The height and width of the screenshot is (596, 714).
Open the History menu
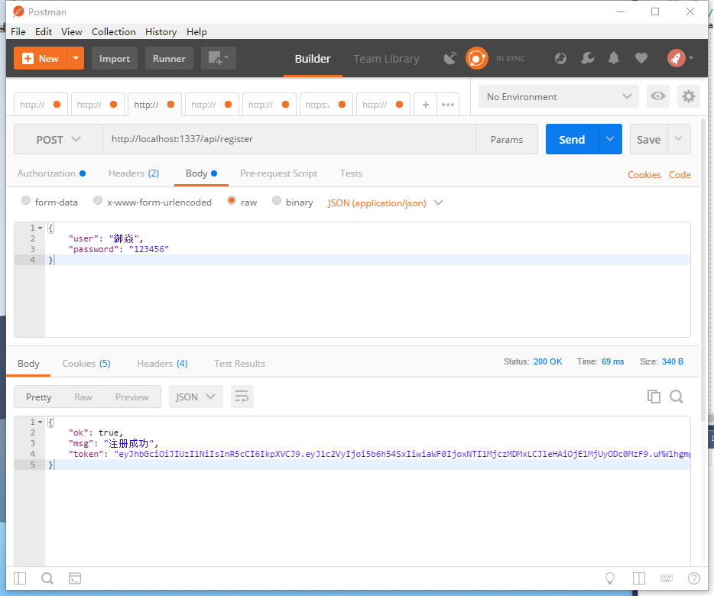pyautogui.click(x=161, y=32)
